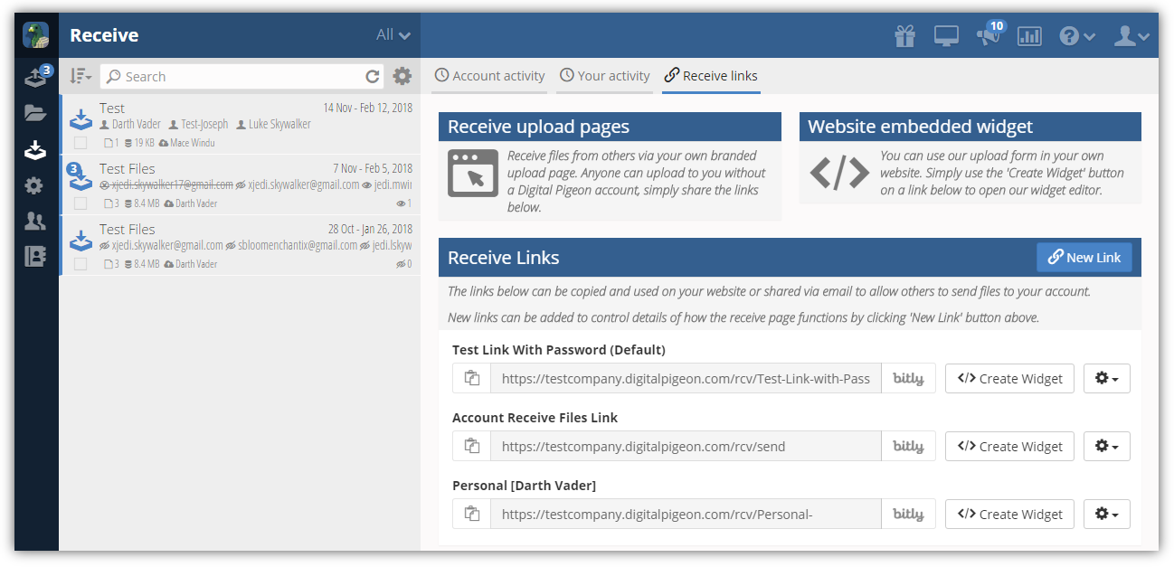The height and width of the screenshot is (567, 1174).
Task: Click the rcv/send URL field
Action: pos(686,447)
